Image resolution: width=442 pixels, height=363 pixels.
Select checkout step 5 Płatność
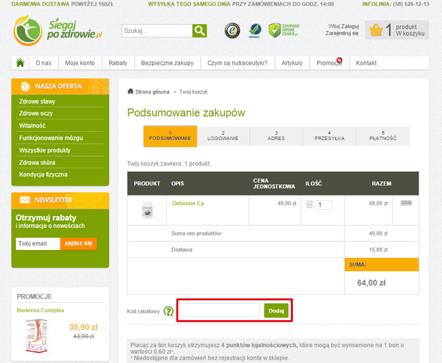(383, 136)
